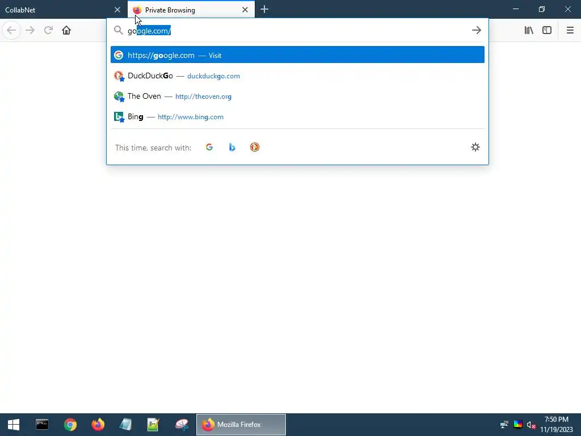
Task: Go back using the back arrow button
Action: pyautogui.click(x=11, y=30)
